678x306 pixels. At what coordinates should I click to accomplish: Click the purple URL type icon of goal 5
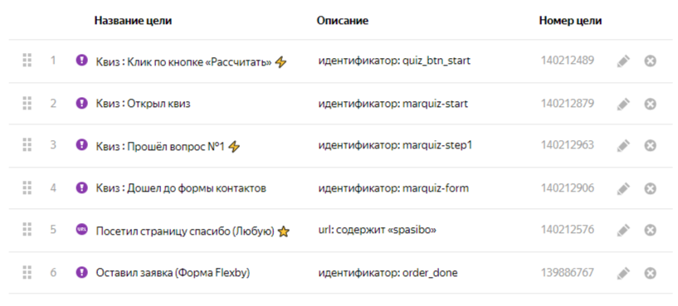(x=81, y=229)
